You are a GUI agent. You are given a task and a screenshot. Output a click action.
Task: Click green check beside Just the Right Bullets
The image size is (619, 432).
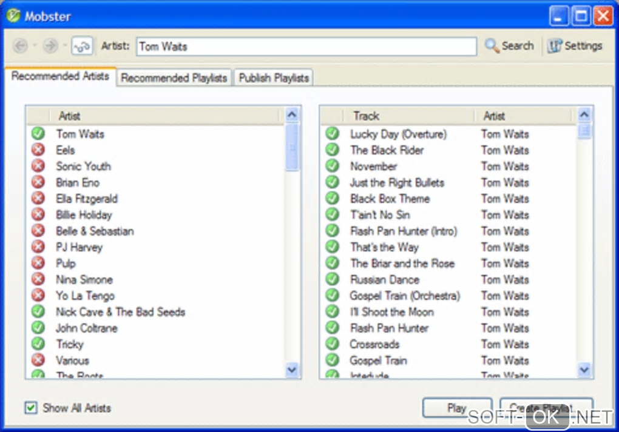(333, 182)
